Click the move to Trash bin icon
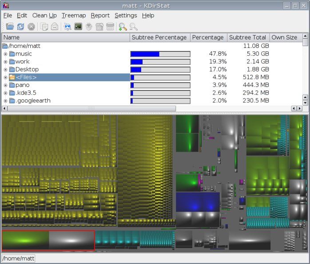 99,27
